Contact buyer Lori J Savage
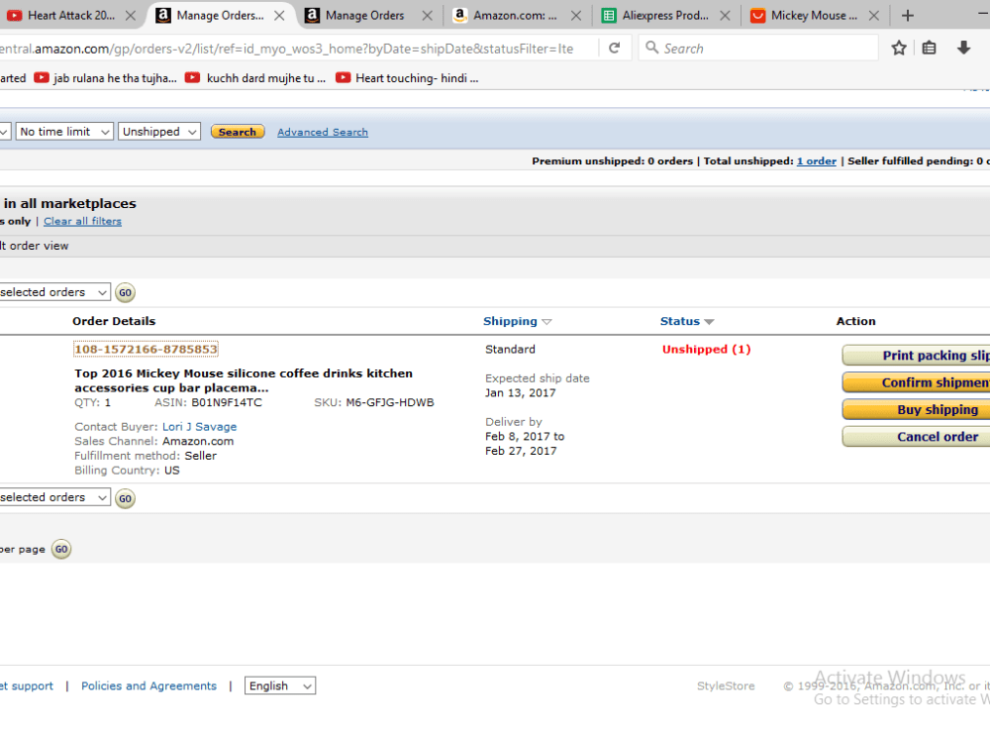 pos(200,426)
